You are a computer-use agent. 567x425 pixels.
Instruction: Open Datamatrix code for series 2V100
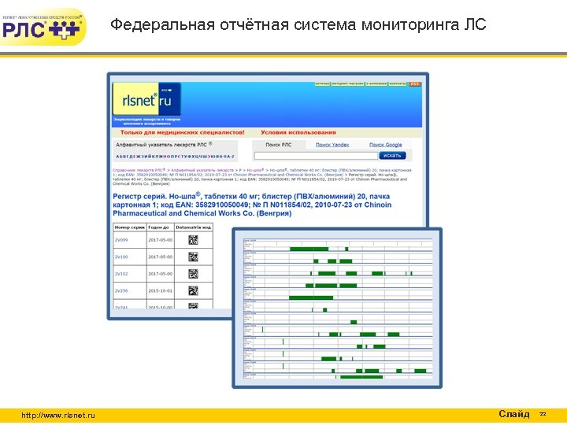[x=193, y=257]
